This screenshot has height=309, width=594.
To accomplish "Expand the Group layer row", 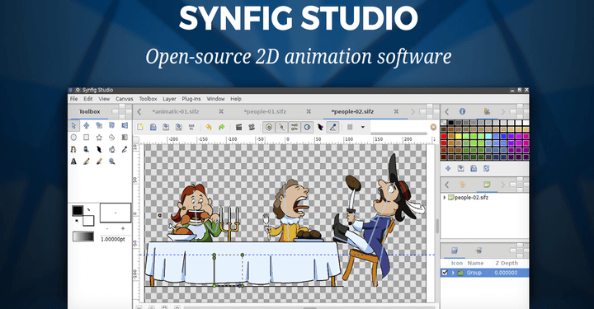I will (x=453, y=272).
